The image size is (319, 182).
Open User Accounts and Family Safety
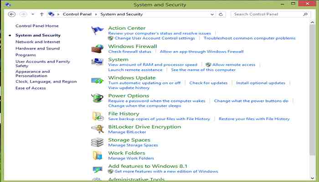click(43, 64)
